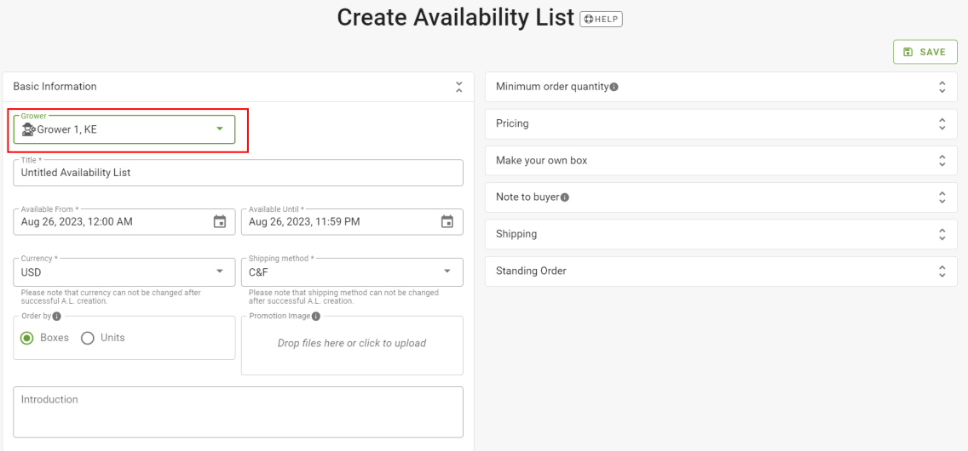Select the Boxes radio option
Screen dimensions: 968x451
tap(26, 338)
